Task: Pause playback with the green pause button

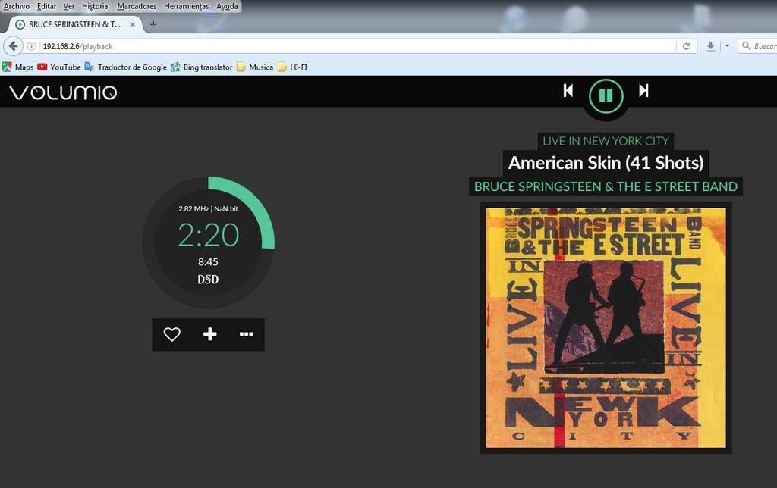Action: pyautogui.click(x=606, y=95)
